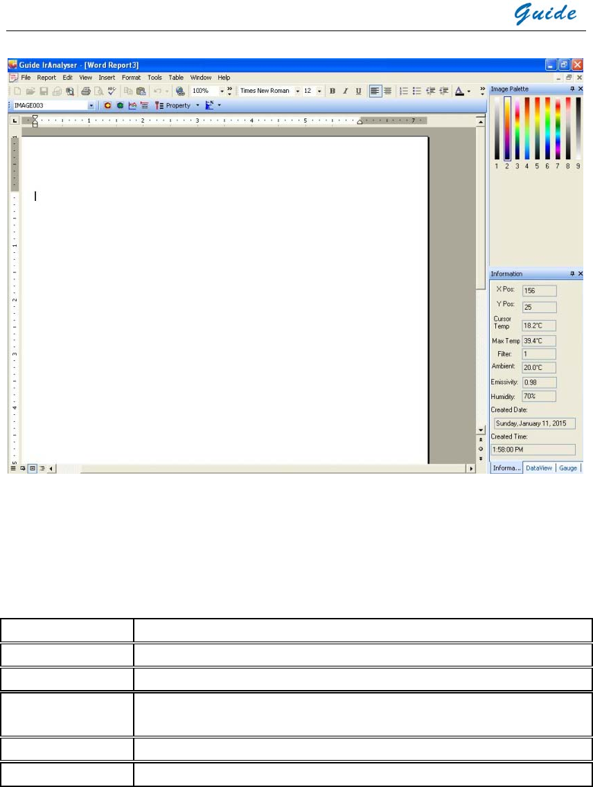Viewport: 593px width, 787px height.
Task: Select palette 2 color swatch
Action: pyautogui.click(x=507, y=129)
